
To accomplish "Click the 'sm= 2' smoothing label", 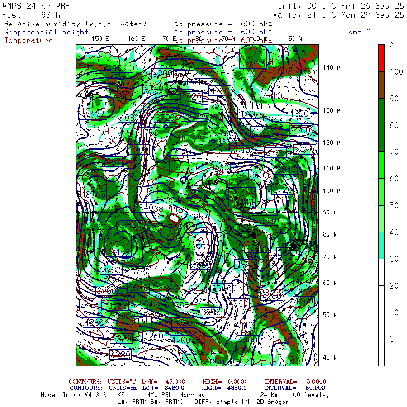I will (360, 32).
